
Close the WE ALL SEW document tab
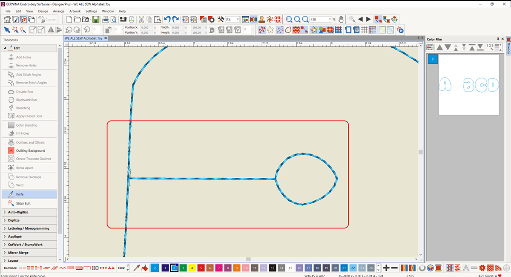pos(106,38)
